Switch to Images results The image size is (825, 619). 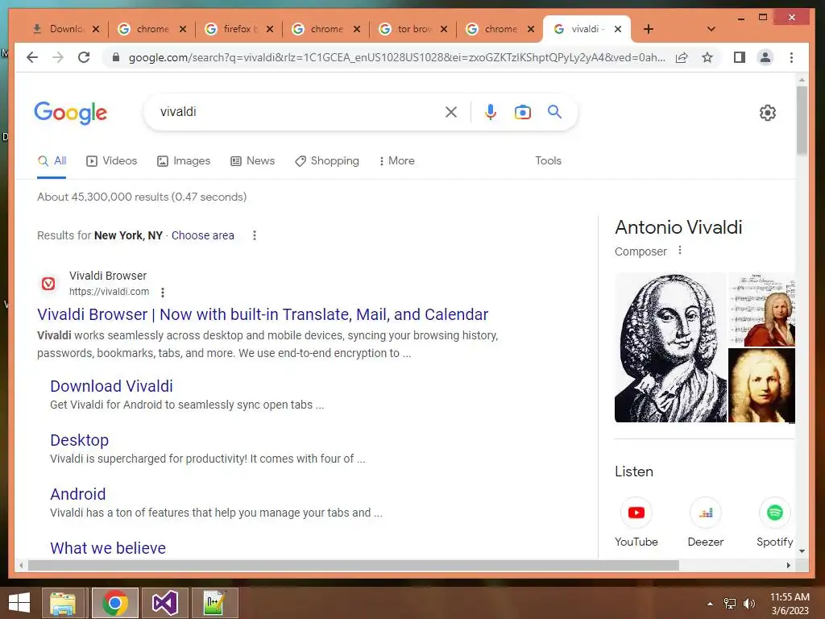point(184,160)
